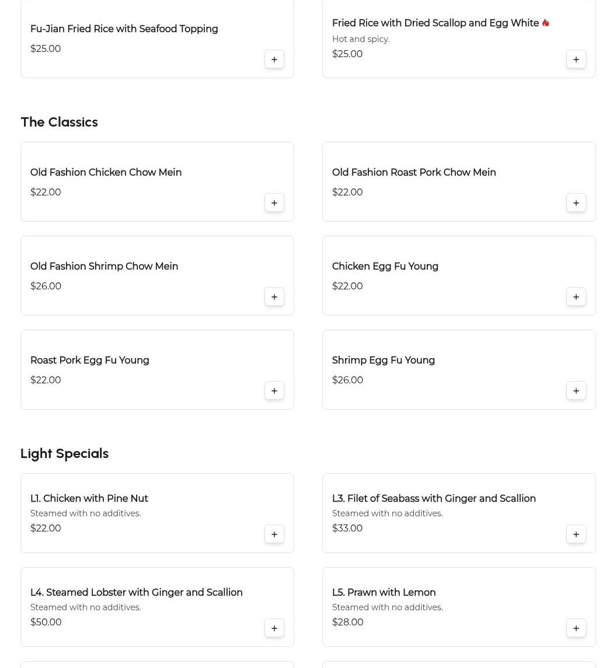Add Fu-Jian Fried Rice with Seafood Topping

(x=274, y=60)
